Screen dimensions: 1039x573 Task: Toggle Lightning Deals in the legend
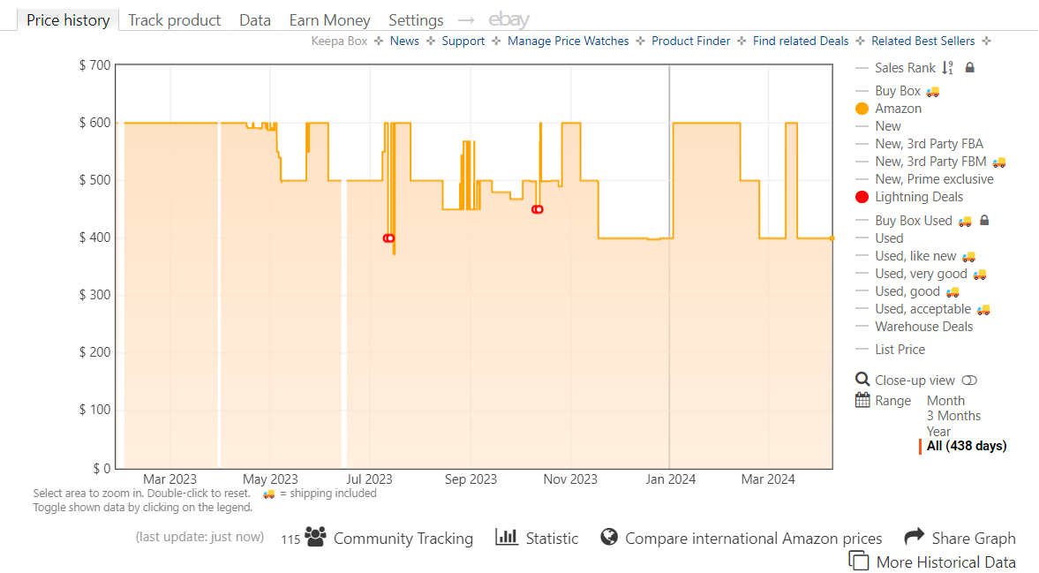[x=919, y=197]
